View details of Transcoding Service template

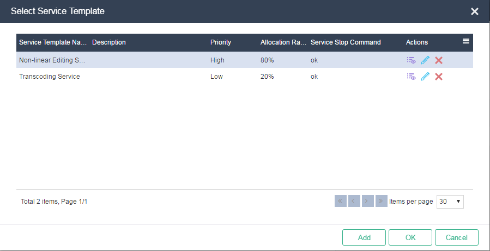412,77
